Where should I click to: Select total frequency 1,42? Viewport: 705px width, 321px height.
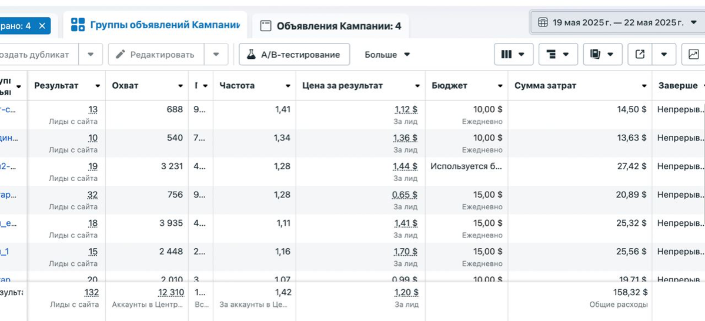283,292
